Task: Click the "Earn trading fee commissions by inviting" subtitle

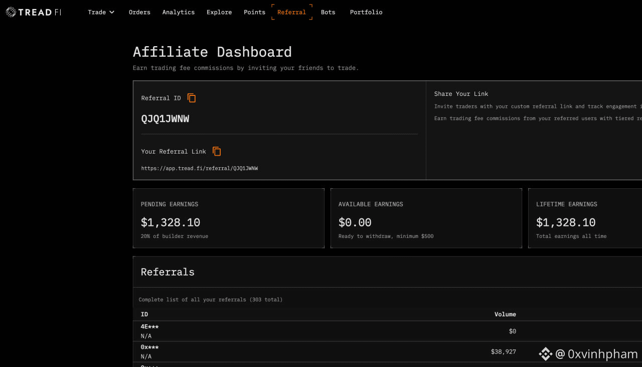Action: (246, 68)
